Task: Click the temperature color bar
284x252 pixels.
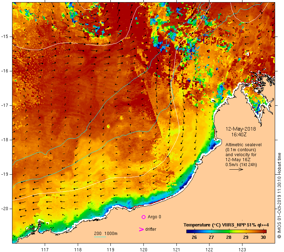Action: coord(226,231)
